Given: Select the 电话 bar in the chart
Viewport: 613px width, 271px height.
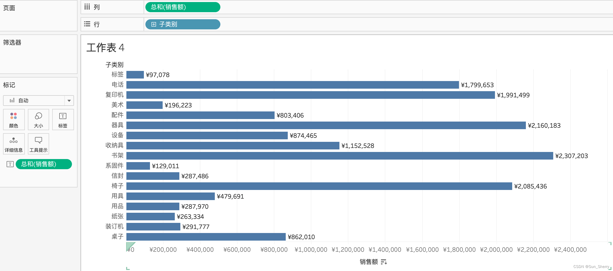Looking at the screenshot, I should [293, 85].
